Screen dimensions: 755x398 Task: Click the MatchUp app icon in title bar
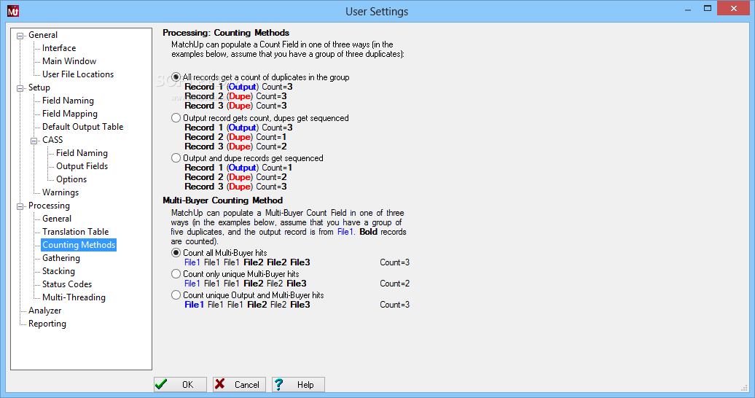pos(13,11)
